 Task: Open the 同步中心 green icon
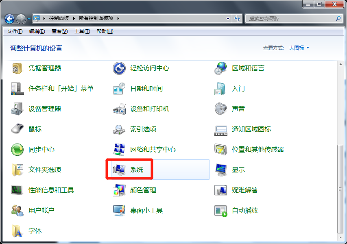tap(17, 150)
